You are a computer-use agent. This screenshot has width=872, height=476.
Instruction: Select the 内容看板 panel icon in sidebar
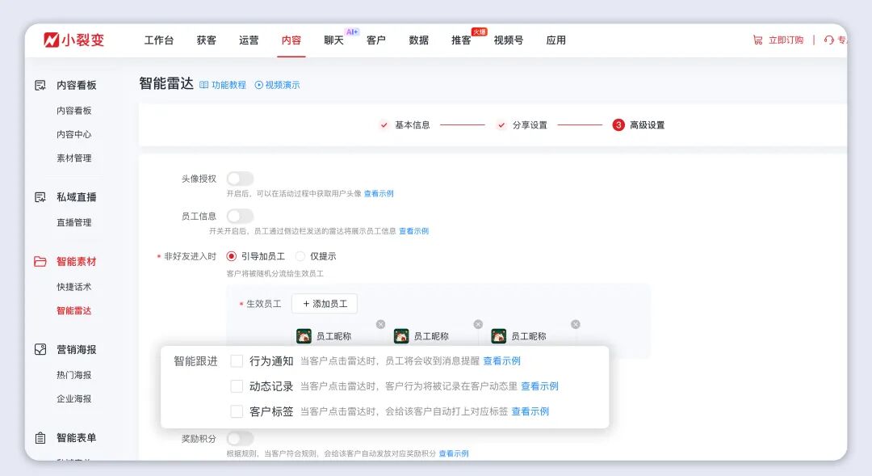(x=38, y=85)
